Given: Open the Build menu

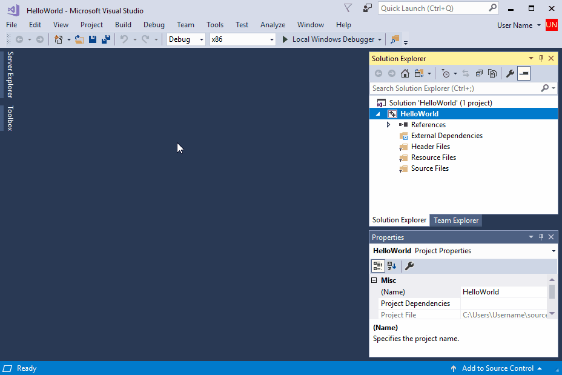Looking at the screenshot, I should [123, 25].
